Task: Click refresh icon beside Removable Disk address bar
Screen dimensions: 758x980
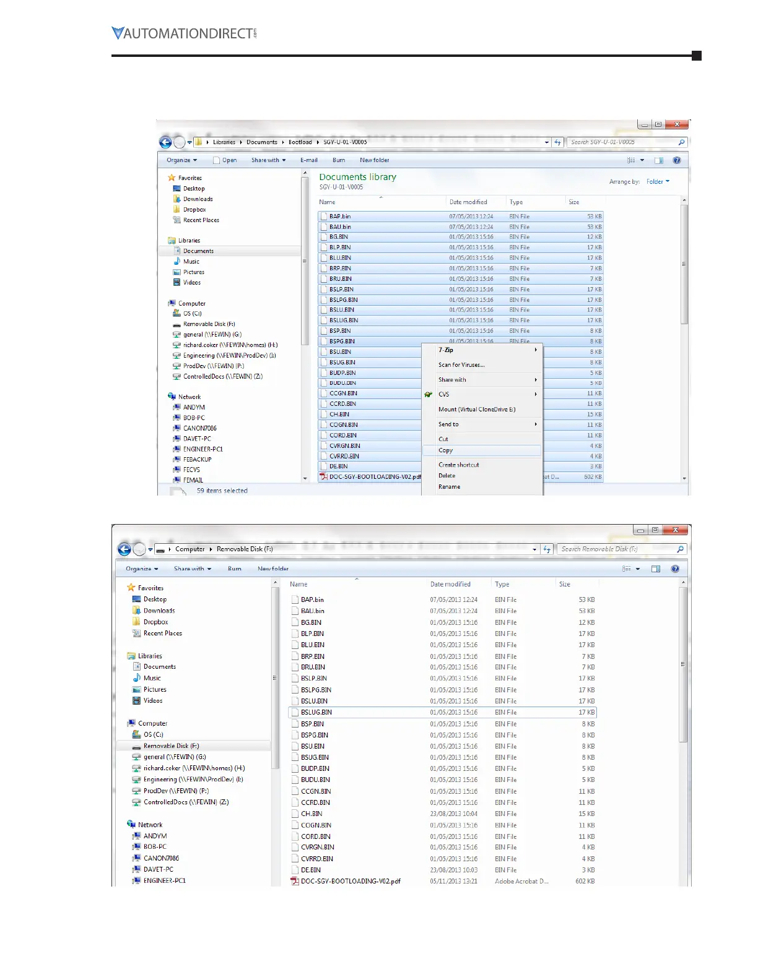Action: pyautogui.click(x=547, y=549)
